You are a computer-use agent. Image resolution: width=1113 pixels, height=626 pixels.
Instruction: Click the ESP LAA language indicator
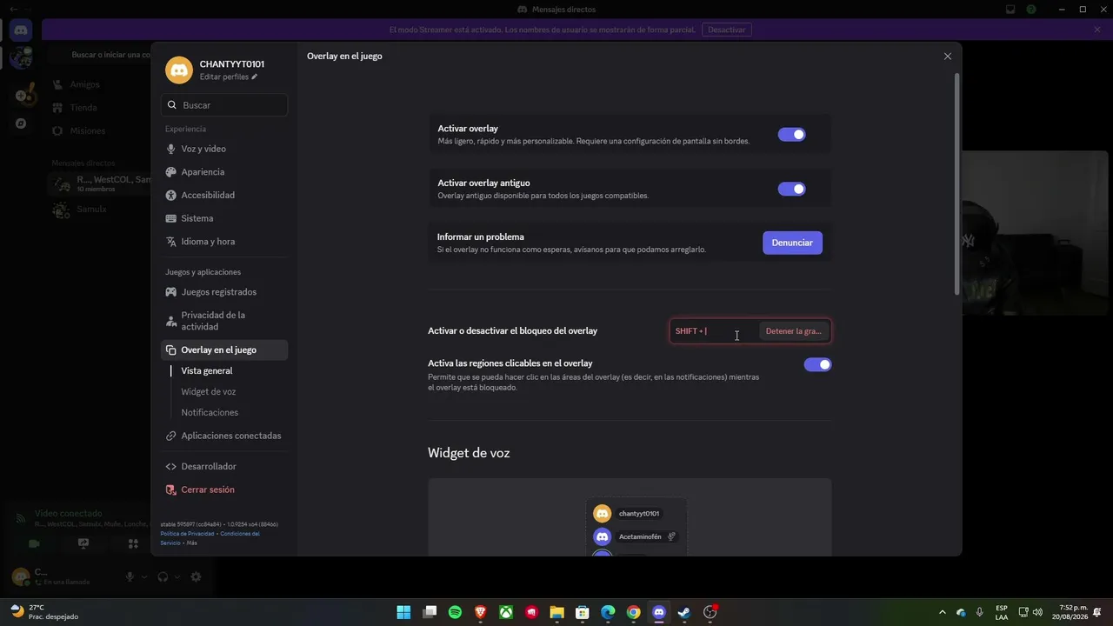point(1002,612)
